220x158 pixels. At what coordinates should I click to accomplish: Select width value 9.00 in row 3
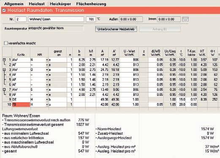[79, 70]
